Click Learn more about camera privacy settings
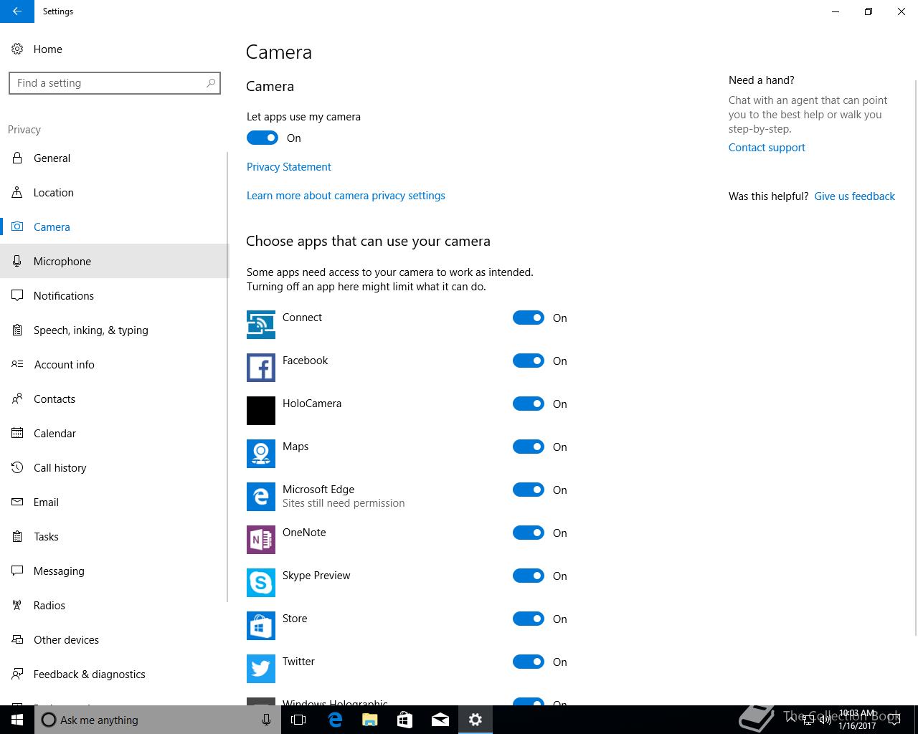This screenshot has height=734, width=918. tap(346, 196)
